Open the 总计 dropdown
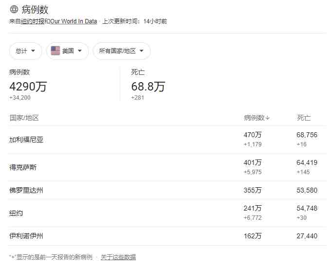 25,51
